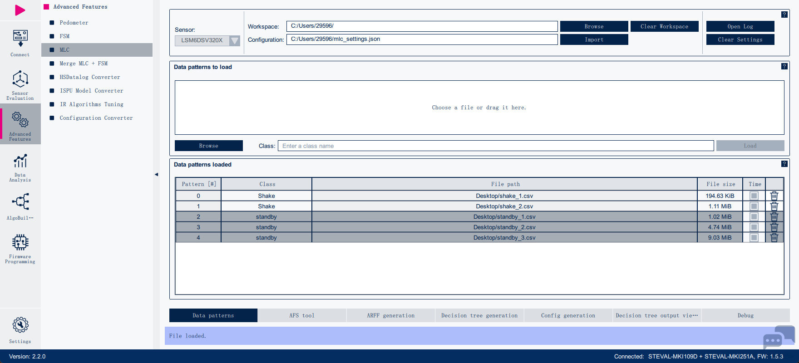
Task: Expand the Sensor LSM6DSV320X dropdown
Action: click(234, 40)
